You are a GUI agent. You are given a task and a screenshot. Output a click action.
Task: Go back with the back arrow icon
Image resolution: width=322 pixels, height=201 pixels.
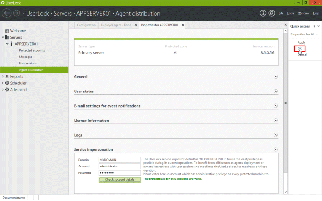tap(6, 13)
